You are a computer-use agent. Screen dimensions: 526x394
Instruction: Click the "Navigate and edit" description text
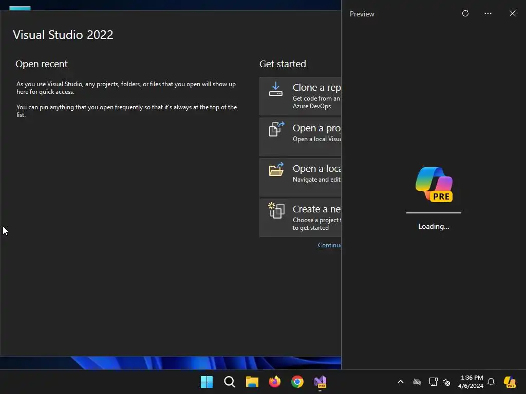316,180
